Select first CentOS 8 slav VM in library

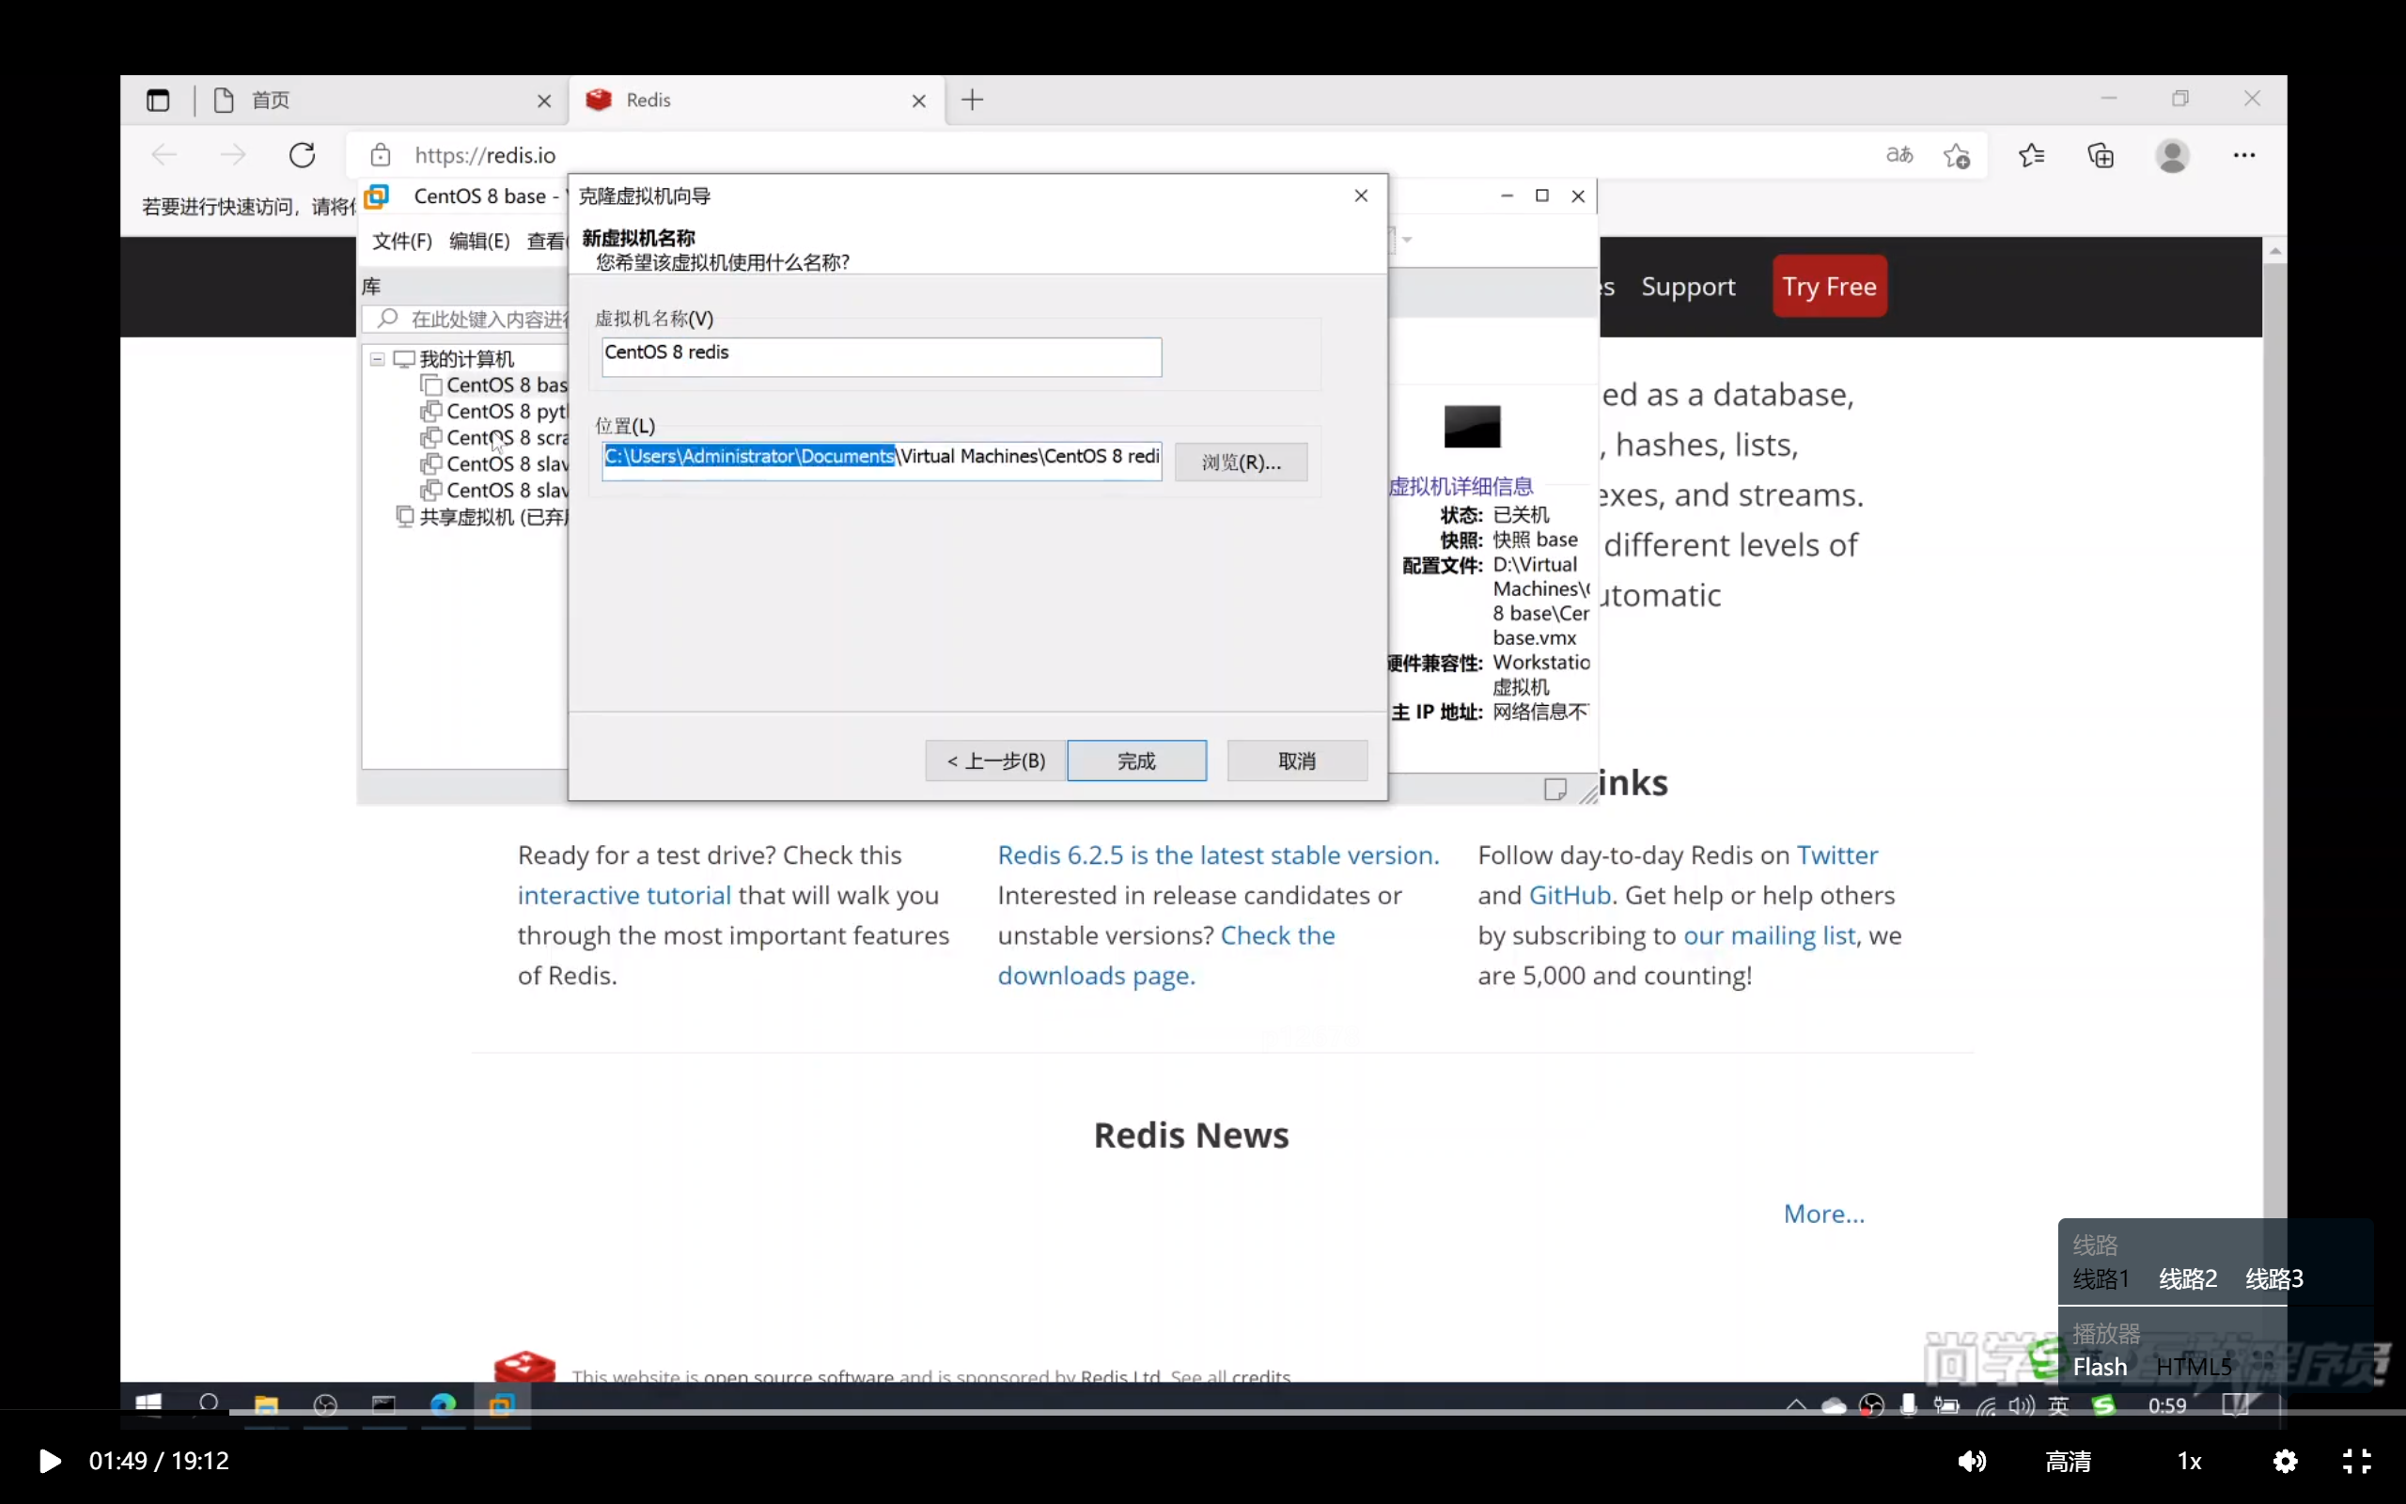click(x=495, y=464)
